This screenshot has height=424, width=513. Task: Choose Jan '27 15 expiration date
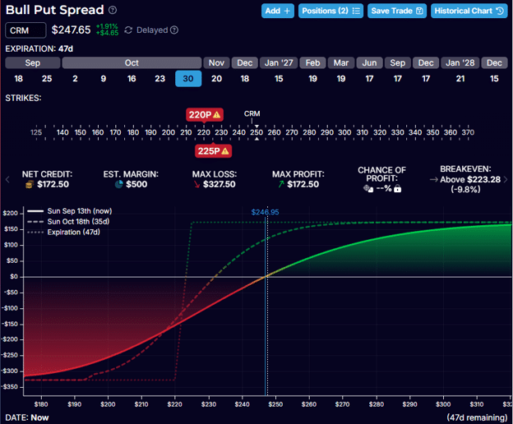[x=279, y=79]
